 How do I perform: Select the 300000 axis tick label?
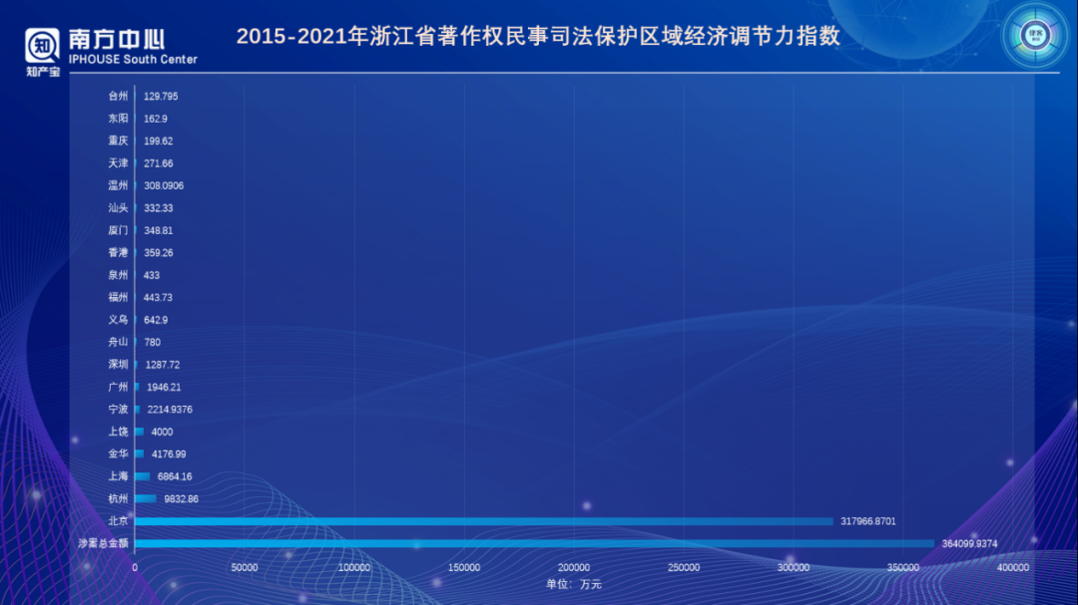pyautogui.click(x=793, y=567)
